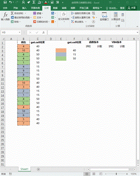Switch to Normal view in status bar

[87, 174]
